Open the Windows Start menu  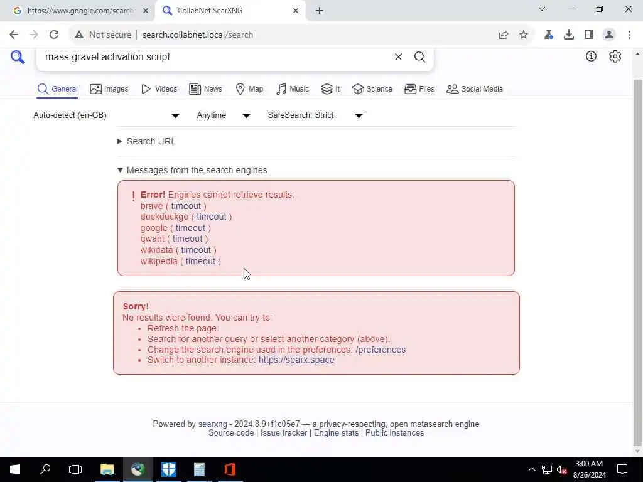pos(15,469)
